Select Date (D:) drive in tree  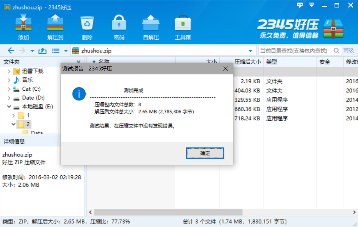[x=33, y=98]
